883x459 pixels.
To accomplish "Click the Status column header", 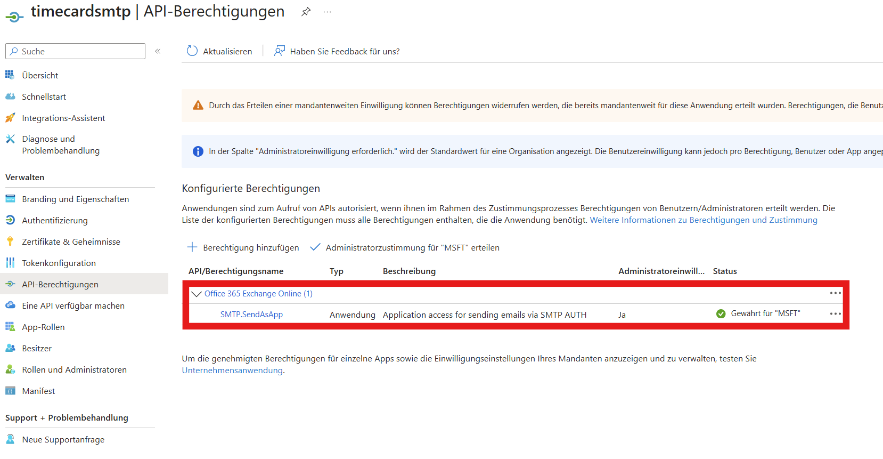I will (725, 271).
